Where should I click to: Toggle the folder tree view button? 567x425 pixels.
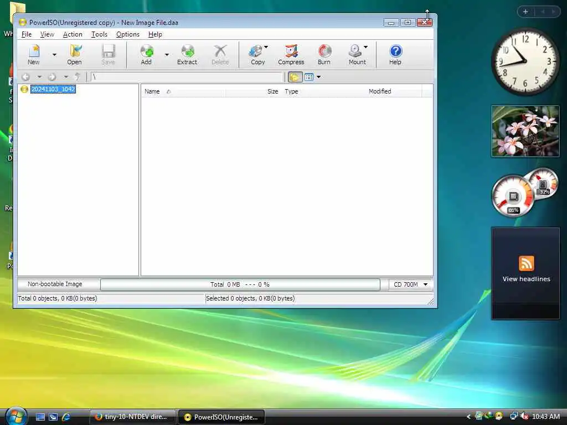point(295,77)
